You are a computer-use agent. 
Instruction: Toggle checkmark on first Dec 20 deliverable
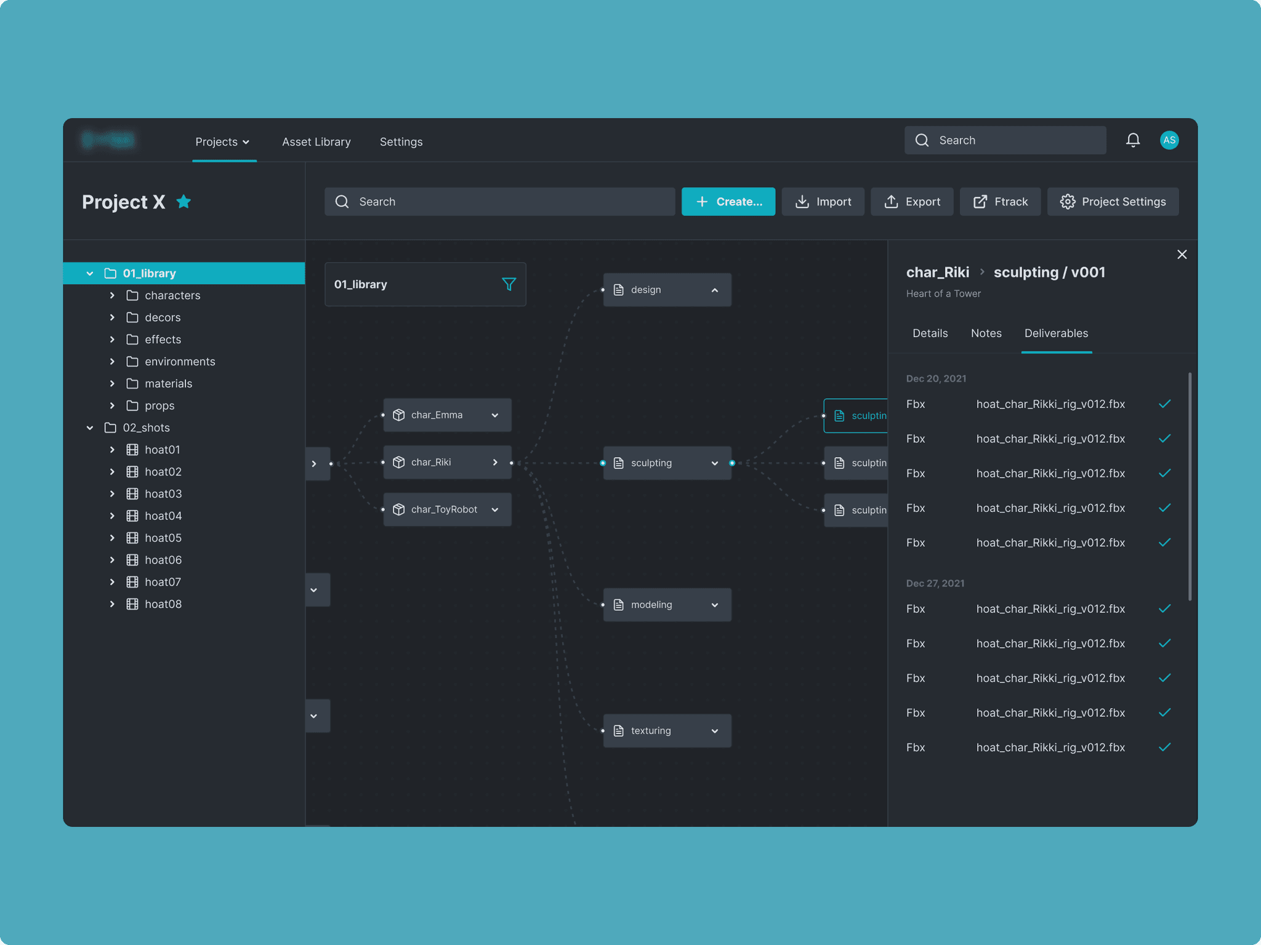point(1164,404)
